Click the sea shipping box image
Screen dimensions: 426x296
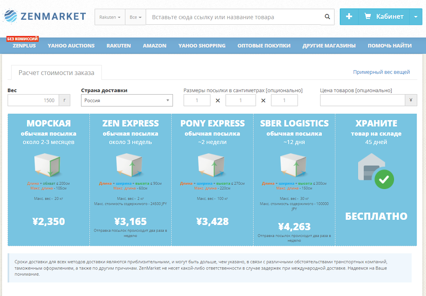pos(47,165)
